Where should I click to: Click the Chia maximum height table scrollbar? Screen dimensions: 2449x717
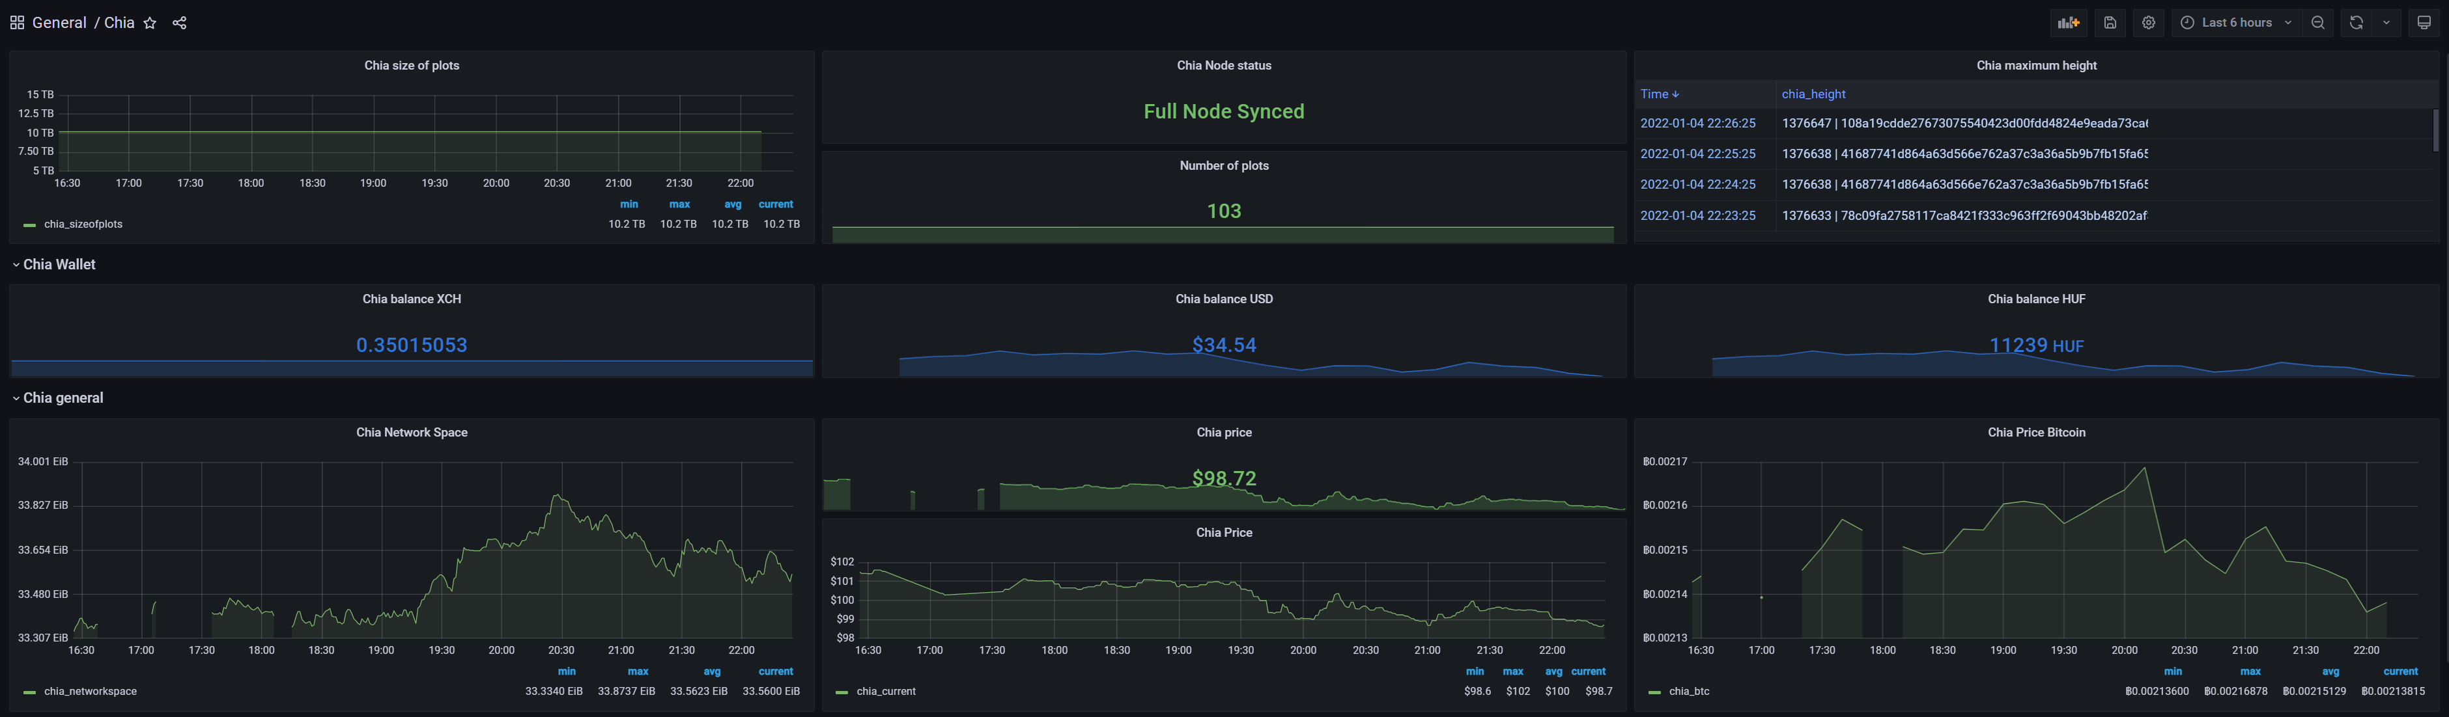click(2436, 130)
